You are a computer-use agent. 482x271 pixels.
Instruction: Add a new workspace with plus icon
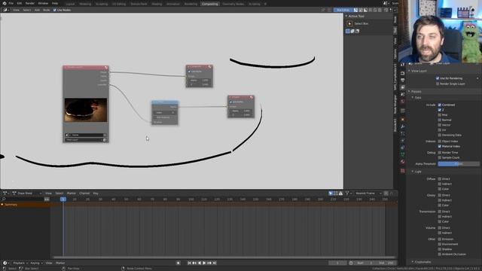pos(265,4)
